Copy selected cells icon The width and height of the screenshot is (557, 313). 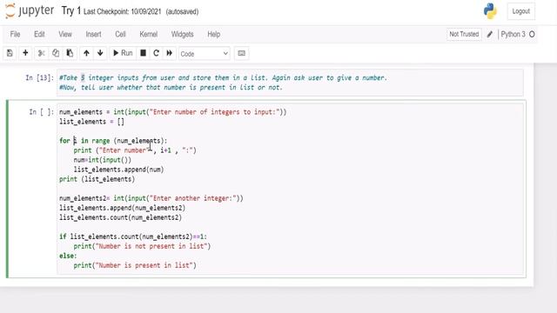tap(56, 53)
